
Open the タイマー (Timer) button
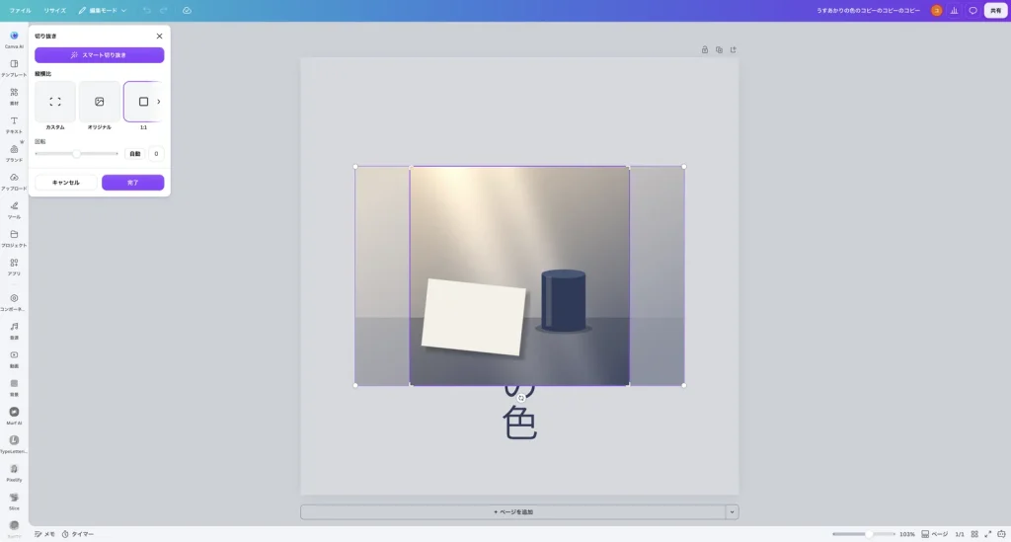pos(78,534)
